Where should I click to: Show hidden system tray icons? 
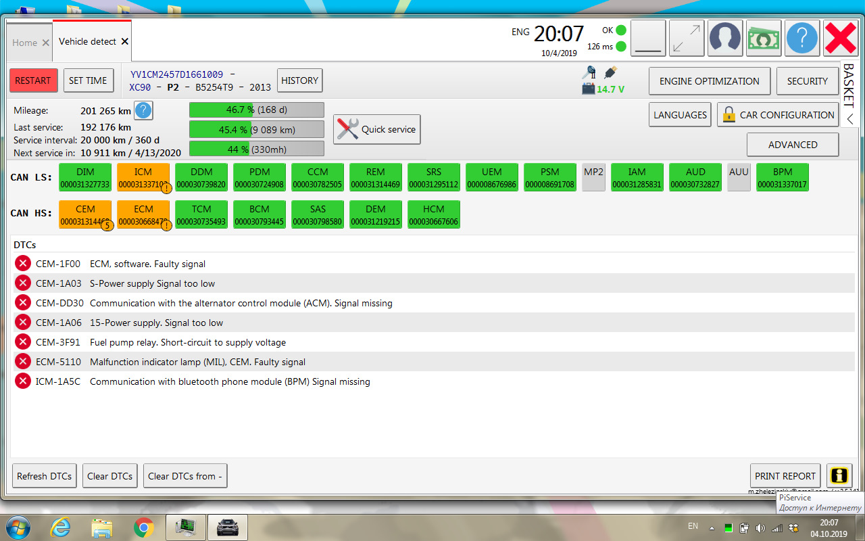pyautogui.click(x=711, y=527)
